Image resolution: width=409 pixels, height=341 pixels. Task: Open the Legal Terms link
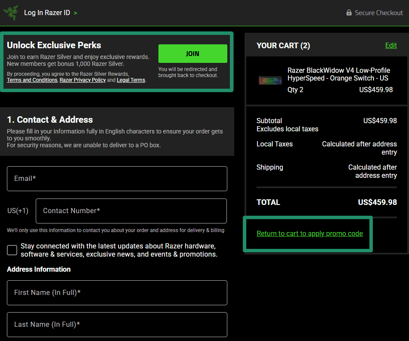click(x=131, y=80)
